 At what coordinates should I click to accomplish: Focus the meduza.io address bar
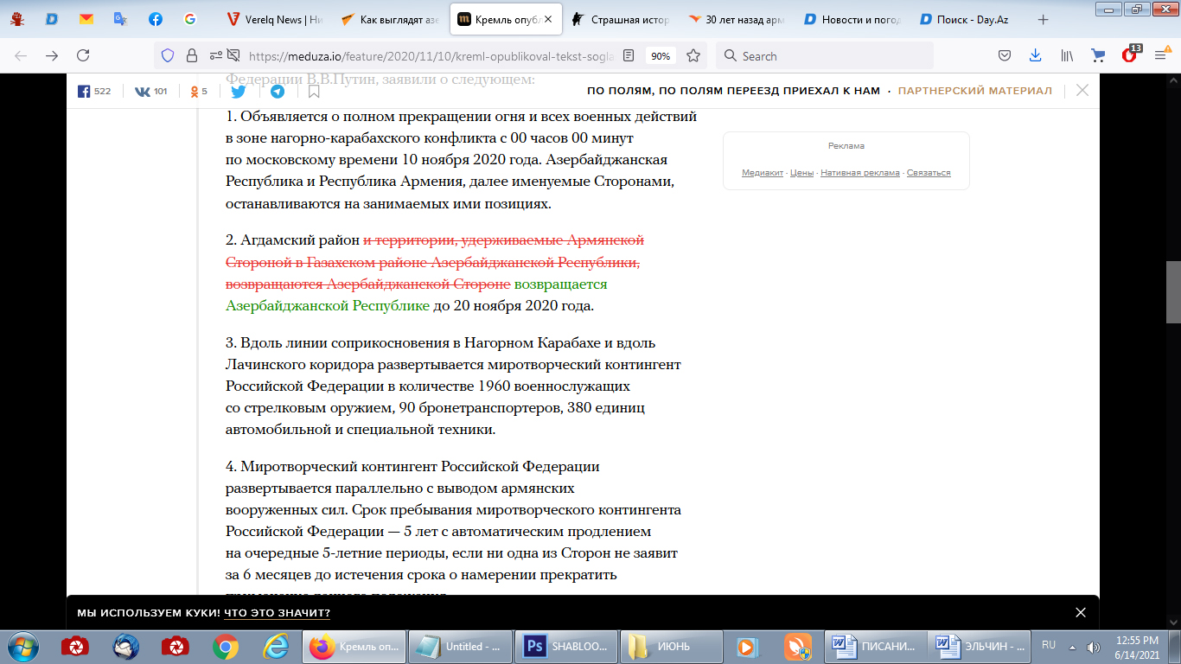pos(431,55)
